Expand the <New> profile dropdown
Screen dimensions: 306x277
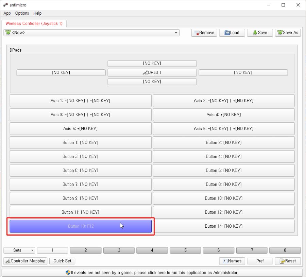[176, 33]
